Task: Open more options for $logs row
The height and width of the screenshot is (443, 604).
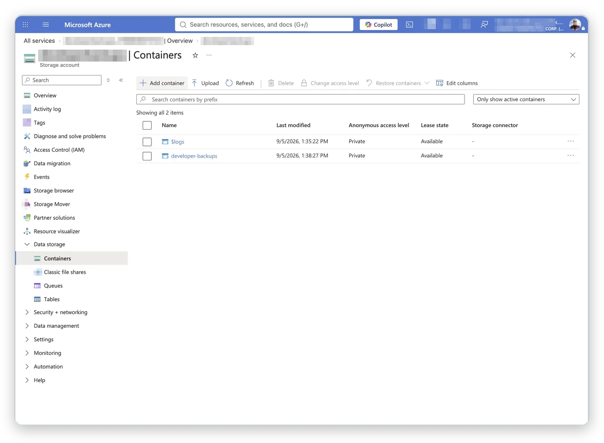Action: [571, 141]
